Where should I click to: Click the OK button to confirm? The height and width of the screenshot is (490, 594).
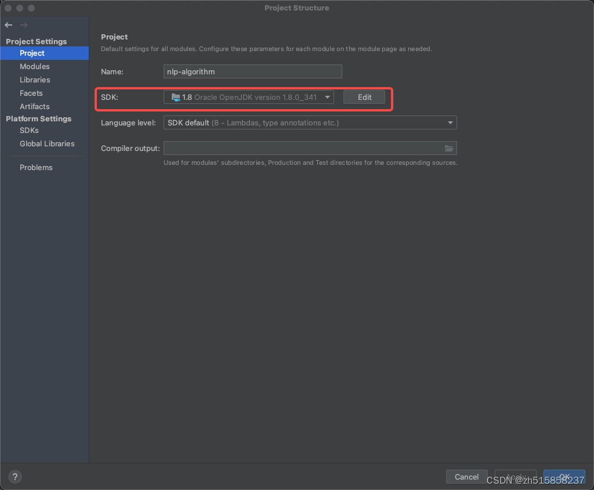pyautogui.click(x=564, y=477)
